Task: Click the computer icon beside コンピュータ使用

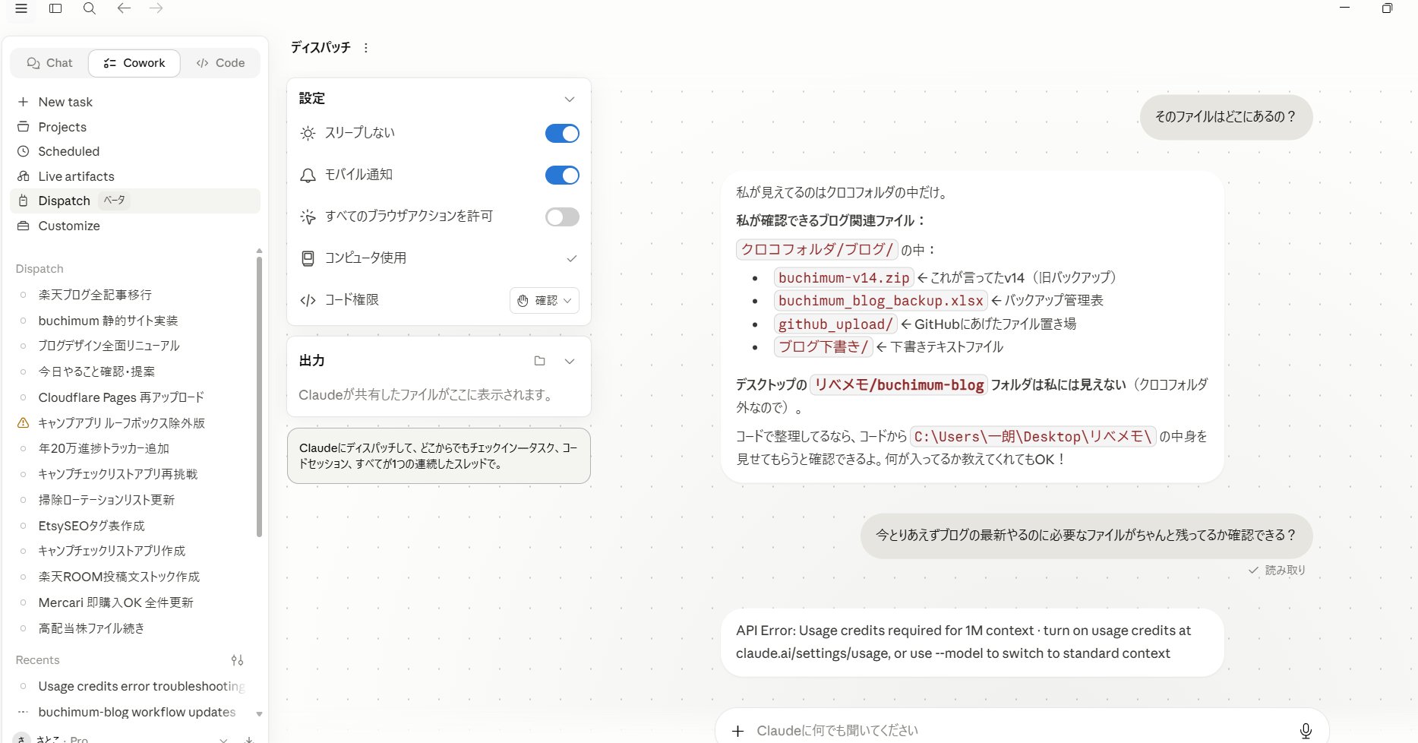Action: pos(308,258)
